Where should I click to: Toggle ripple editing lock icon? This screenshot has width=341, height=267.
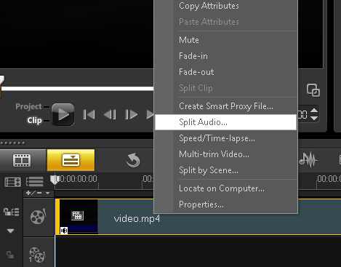pos(11,212)
